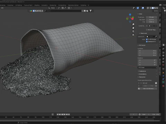Select rendered viewport shading mode
The height and width of the screenshot is (124, 166).
[157, 8]
